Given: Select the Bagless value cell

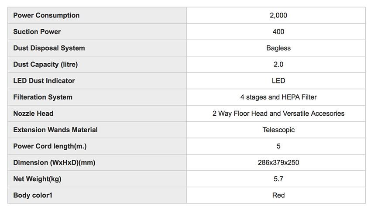Looking at the screenshot, I should pyautogui.click(x=278, y=48).
